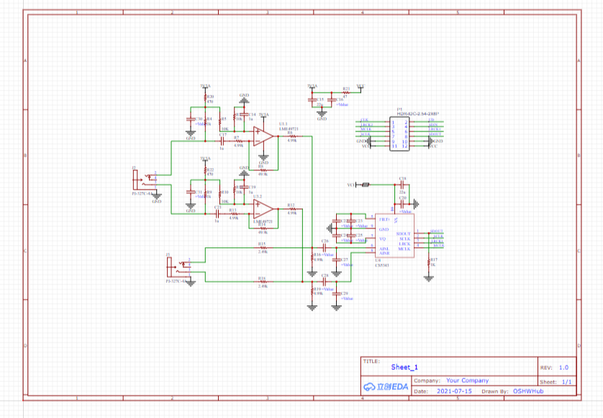The width and height of the screenshot is (603, 418).
Task: Select feedback resistor R8 49.9k
Action: 263,170
